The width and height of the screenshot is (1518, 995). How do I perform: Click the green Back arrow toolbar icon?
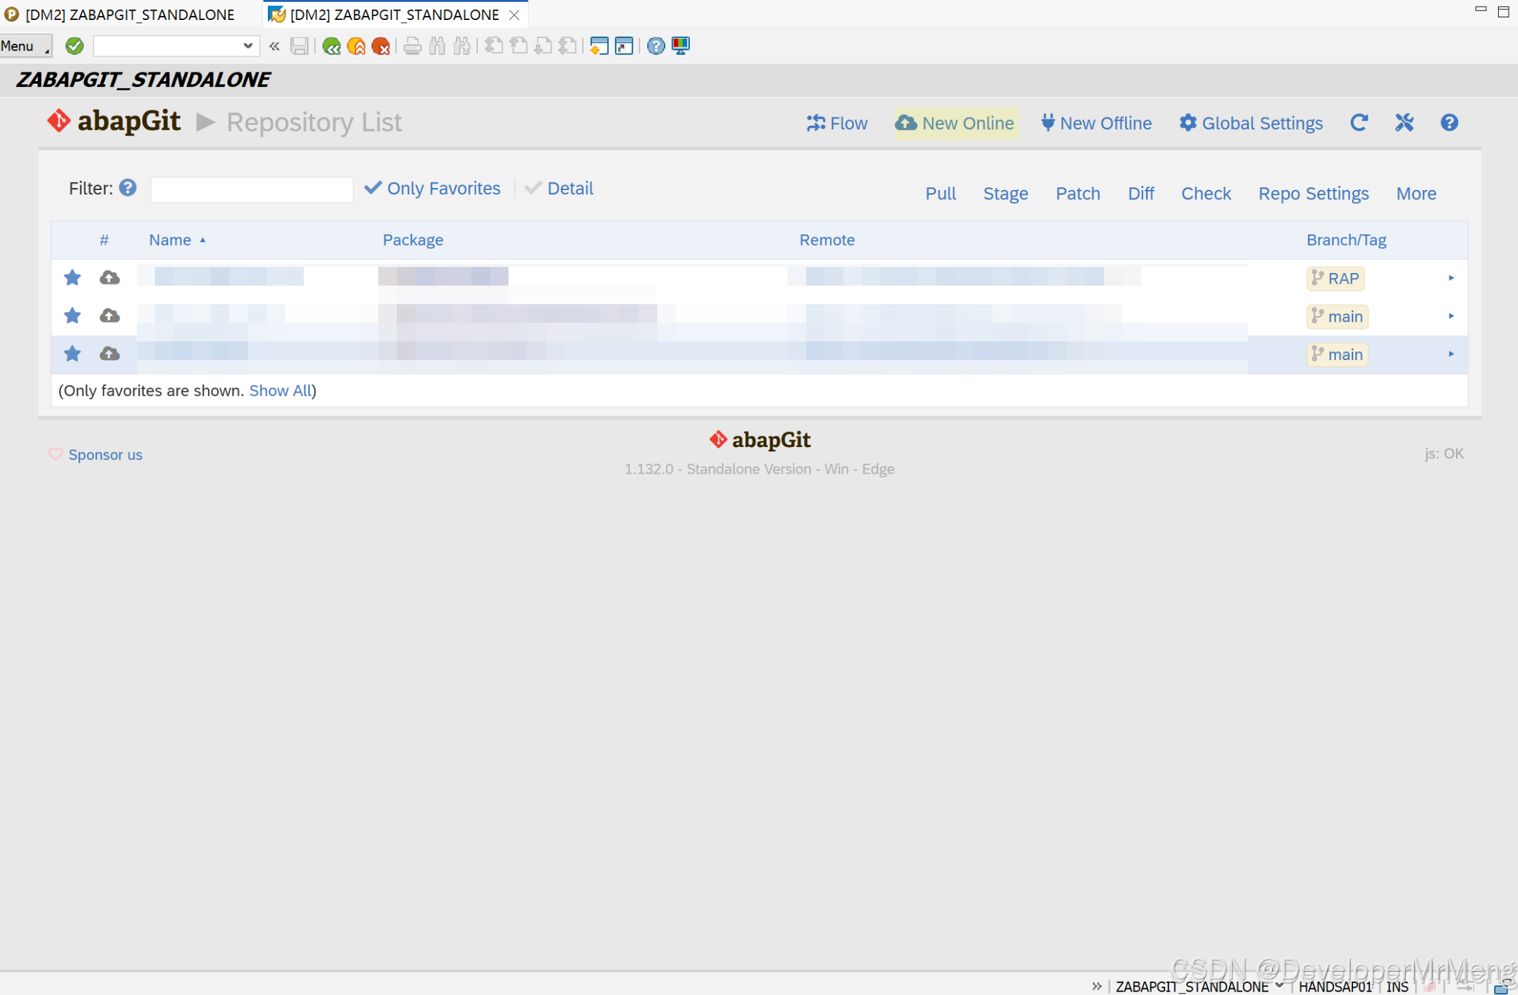(x=331, y=46)
